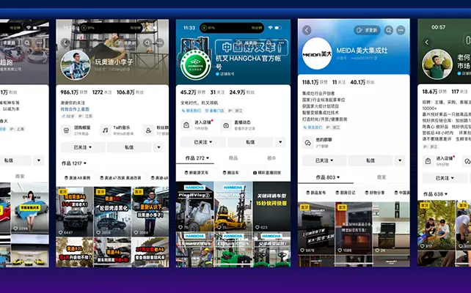Screen dimensions: 471x293
Task: Open search on MEIDA profile
Action: [388, 30]
